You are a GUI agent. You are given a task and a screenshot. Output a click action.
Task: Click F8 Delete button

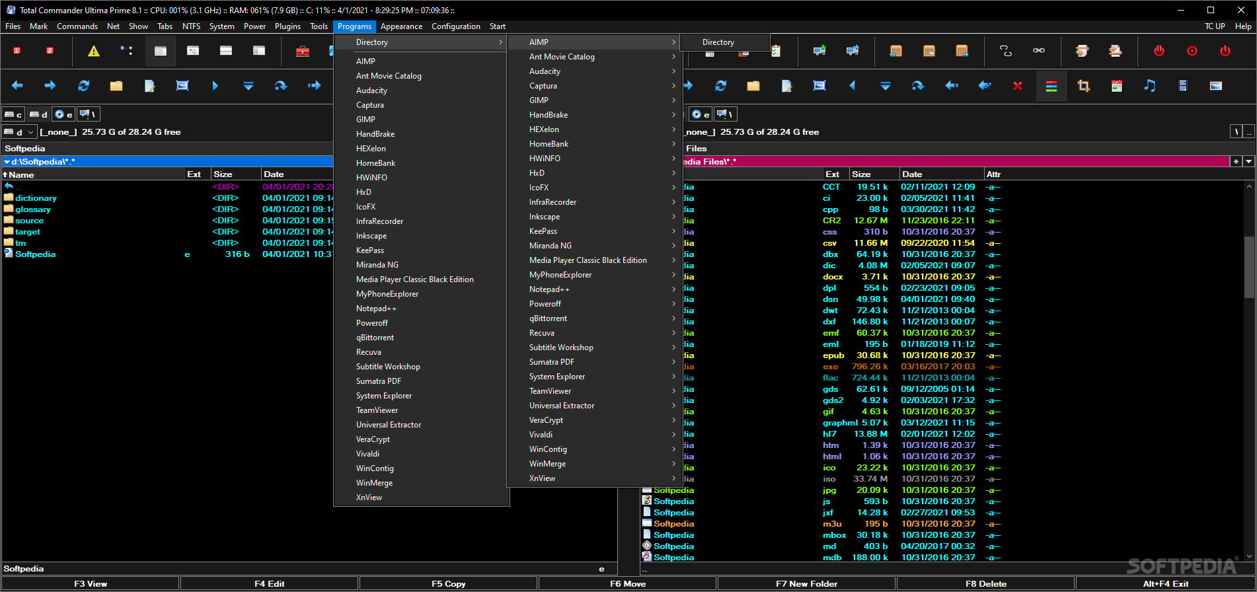coord(986,583)
